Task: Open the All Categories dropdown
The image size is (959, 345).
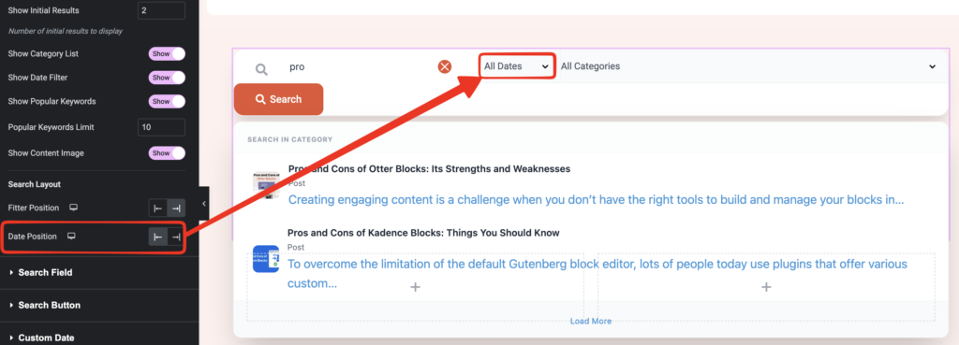Action: click(x=748, y=66)
